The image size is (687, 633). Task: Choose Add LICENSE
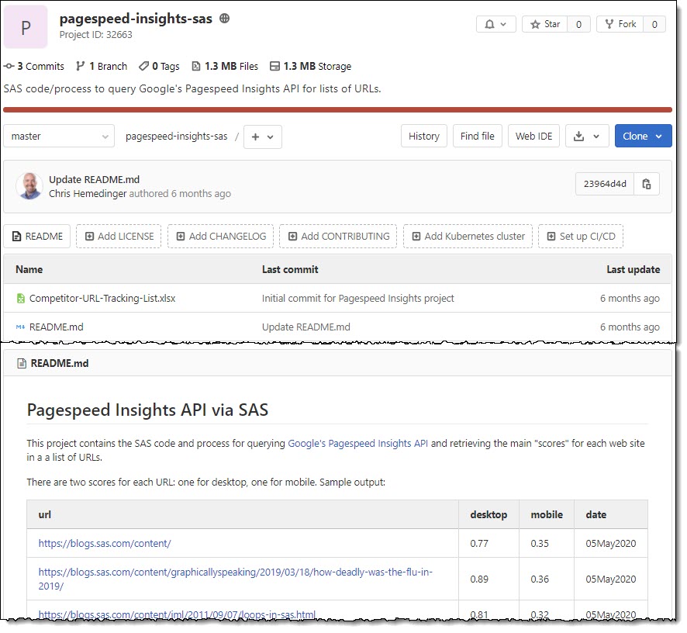click(x=119, y=237)
